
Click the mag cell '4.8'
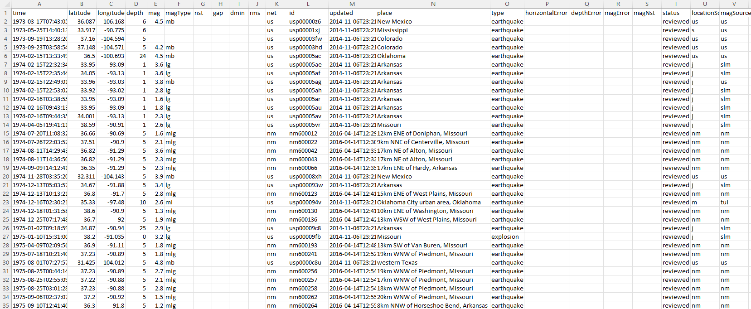155,263
